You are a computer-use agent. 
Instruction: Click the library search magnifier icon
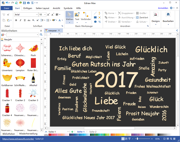coord(41,34)
